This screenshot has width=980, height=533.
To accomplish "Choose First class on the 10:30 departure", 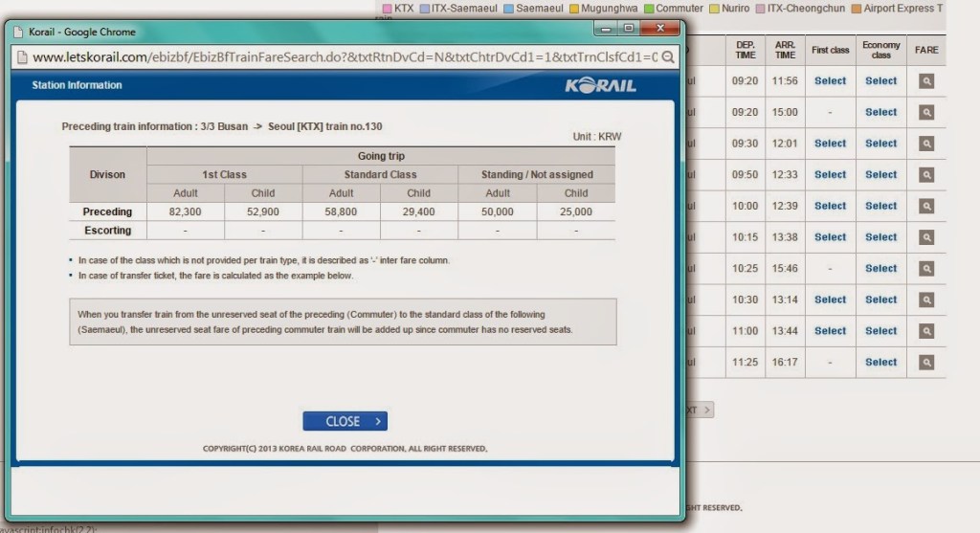I will (x=830, y=300).
